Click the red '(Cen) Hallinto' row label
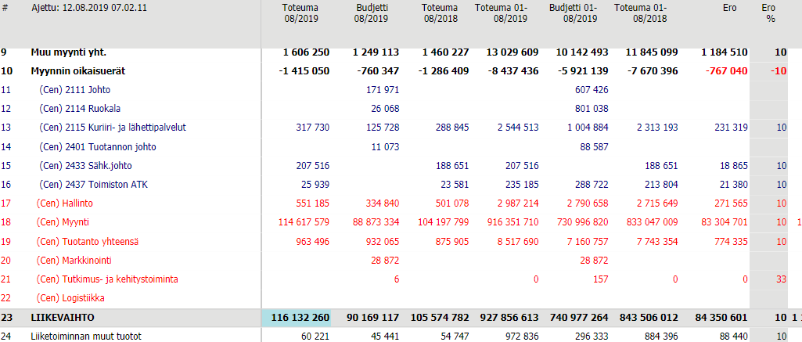The image size is (802, 342). pos(69,203)
